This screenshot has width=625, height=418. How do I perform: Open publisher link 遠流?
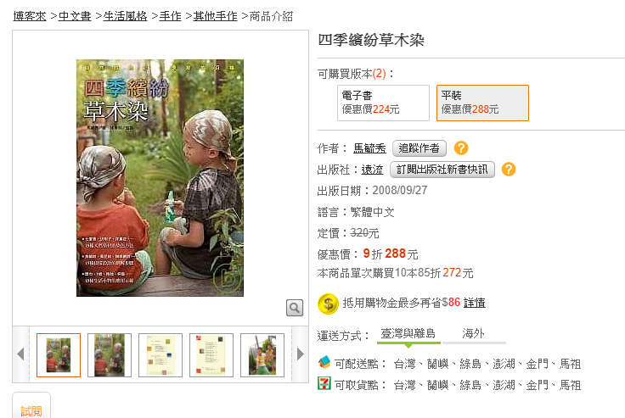pyautogui.click(x=372, y=170)
